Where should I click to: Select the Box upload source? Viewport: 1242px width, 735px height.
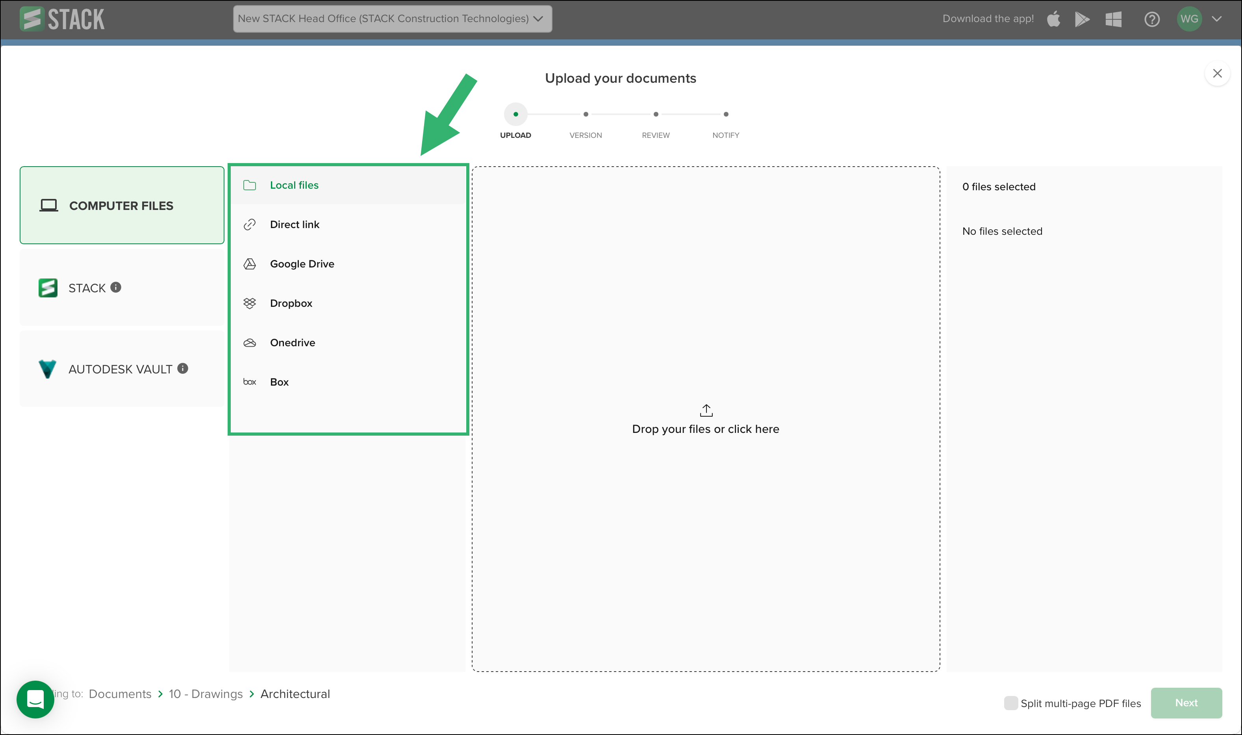coord(279,381)
